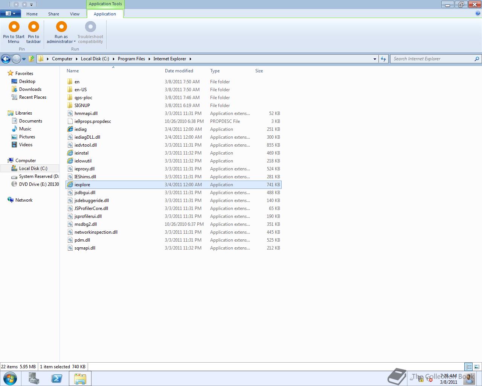Image resolution: width=482 pixels, height=386 pixels.
Task: Open Recent Places in the navigation pane
Action: pos(33,97)
